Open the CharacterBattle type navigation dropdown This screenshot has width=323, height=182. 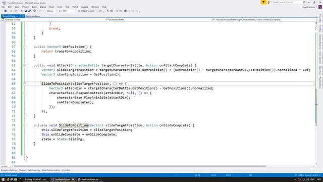point(159,20)
